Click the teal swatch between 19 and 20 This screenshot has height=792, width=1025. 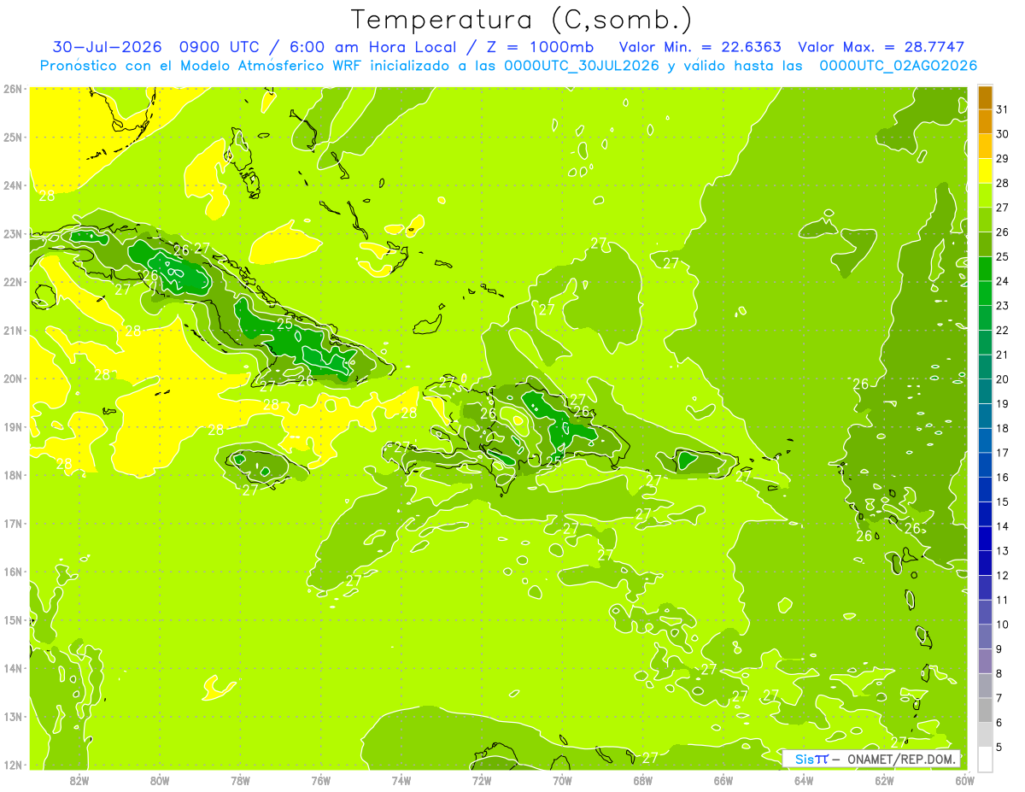click(985, 391)
